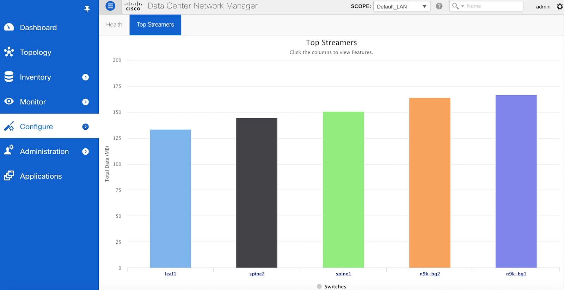This screenshot has height=290, width=564.
Task: Expand the Monitor submenu arrow
Action: click(85, 102)
